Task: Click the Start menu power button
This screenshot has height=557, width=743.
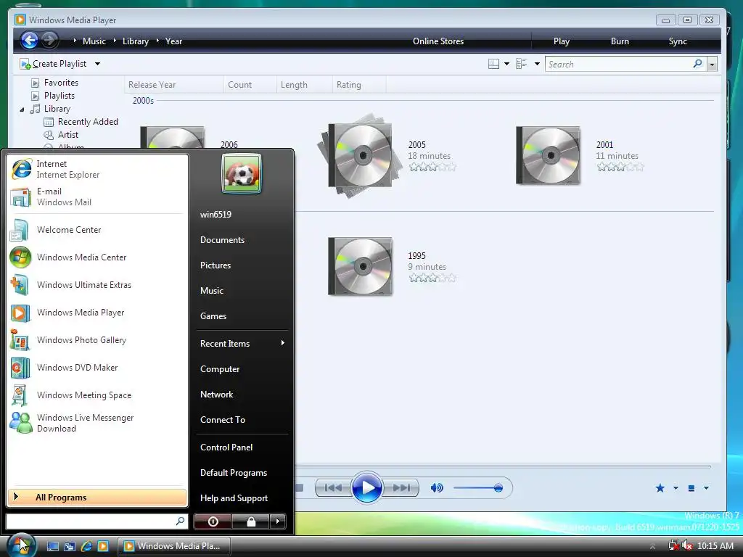Action: coord(213,521)
